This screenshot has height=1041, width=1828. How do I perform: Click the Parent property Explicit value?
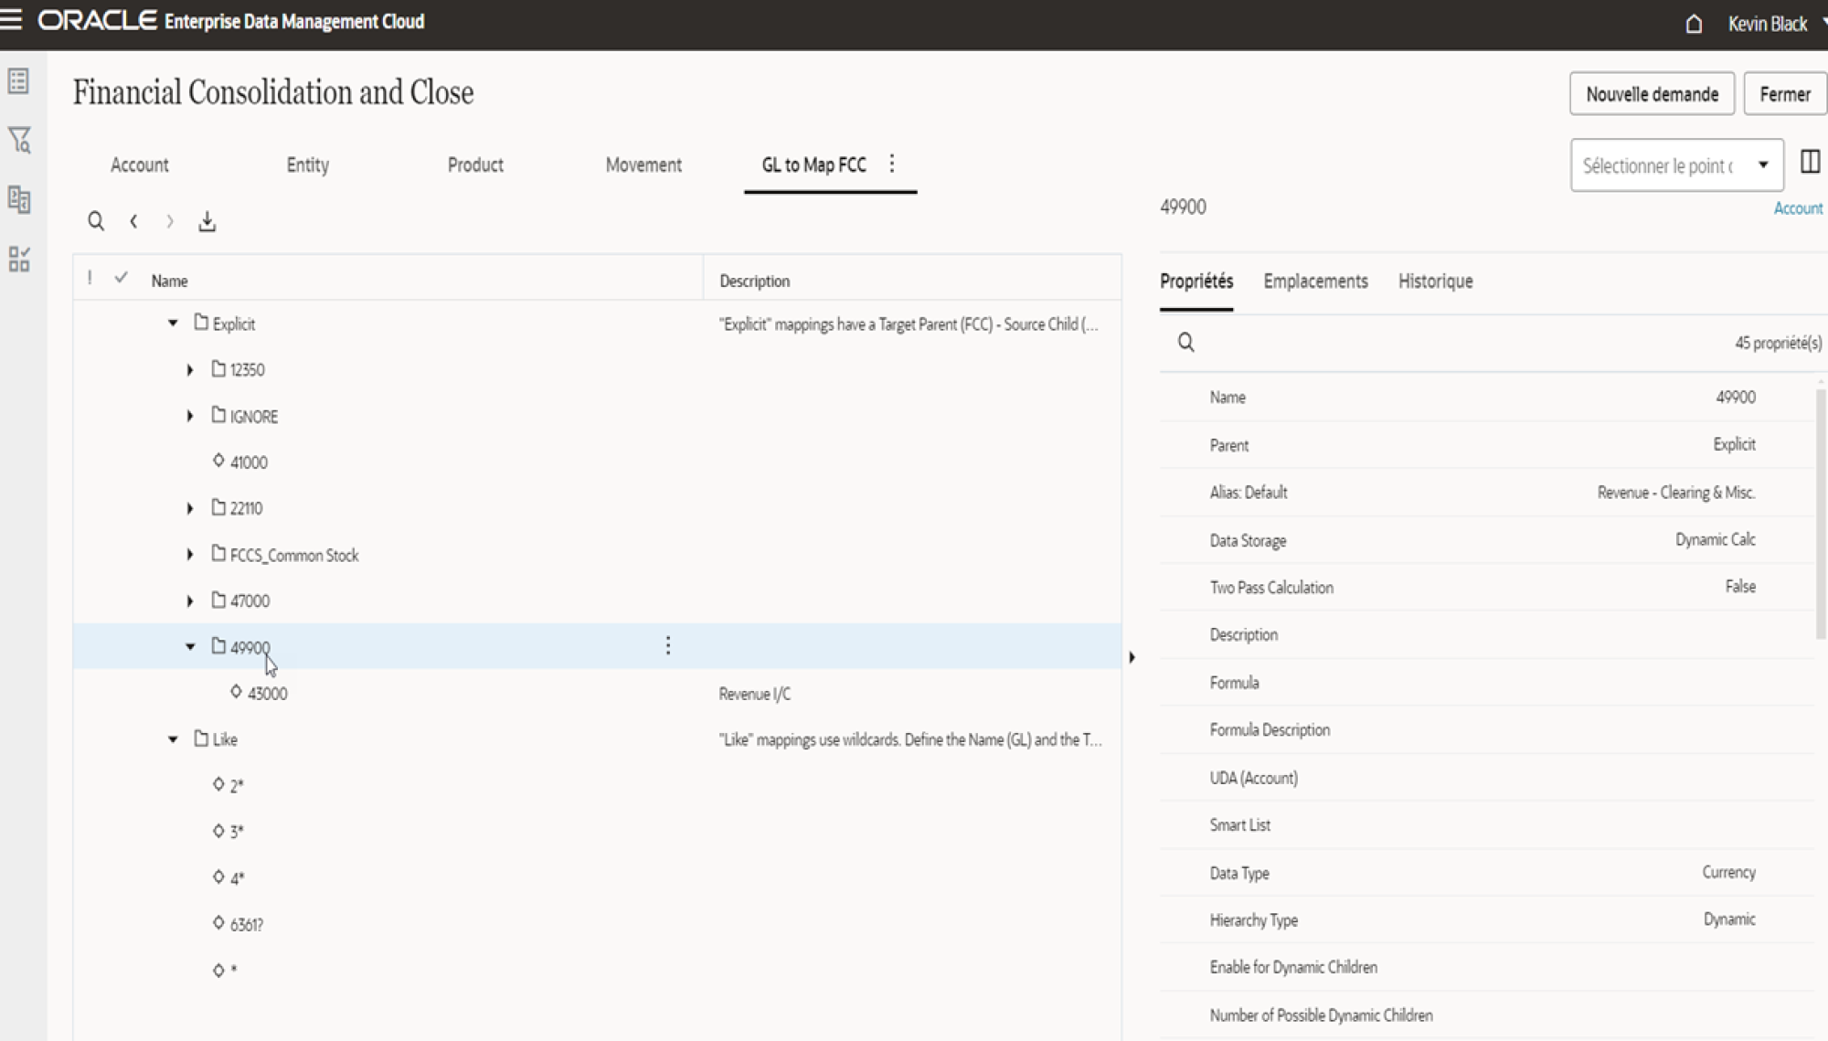coord(1734,443)
